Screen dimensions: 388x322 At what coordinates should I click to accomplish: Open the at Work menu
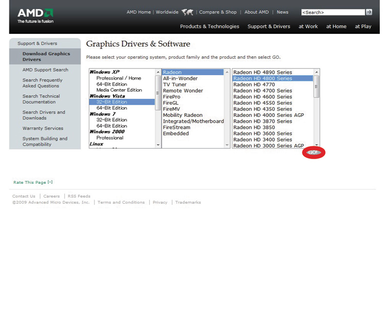308,27
